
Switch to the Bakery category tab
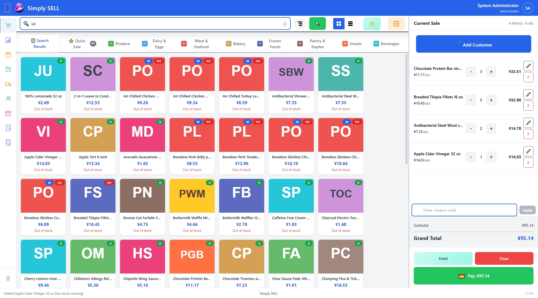[x=239, y=44]
